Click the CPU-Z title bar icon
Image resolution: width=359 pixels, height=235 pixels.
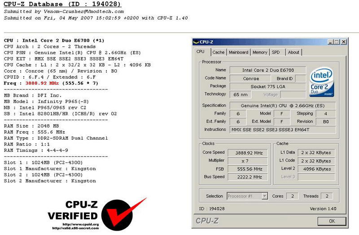(x=196, y=42)
